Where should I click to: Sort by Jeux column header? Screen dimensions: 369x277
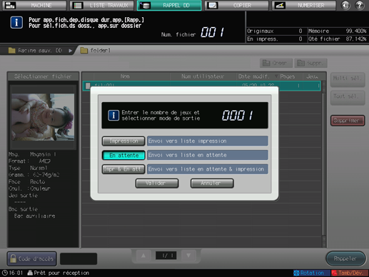[312, 76]
